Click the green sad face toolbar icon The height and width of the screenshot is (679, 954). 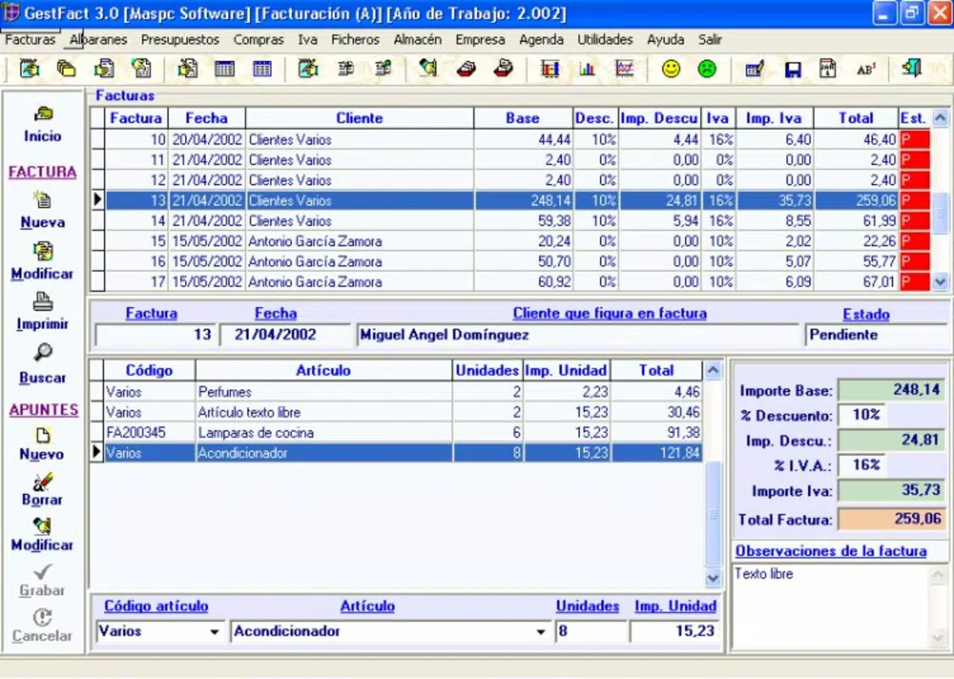click(x=706, y=69)
